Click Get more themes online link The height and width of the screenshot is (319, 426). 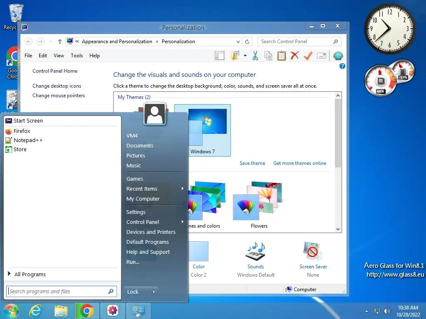click(300, 163)
